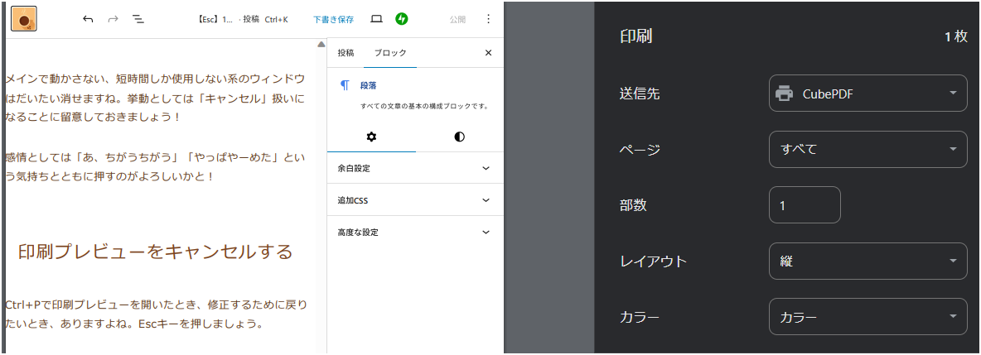Open the document overview list

pyautogui.click(x=138, y=19)
